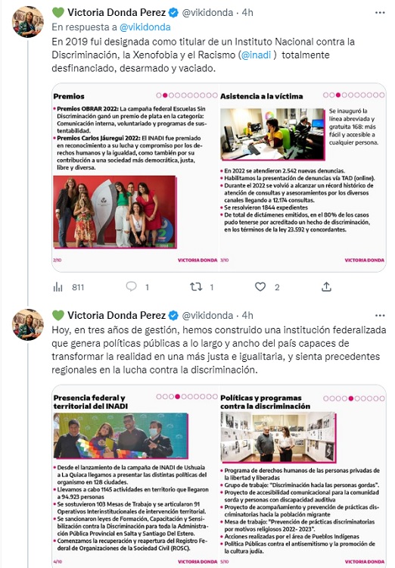Click the @vikidonda handle on second tweet
This screenshot has width=395, height=568.
point(207,316)
